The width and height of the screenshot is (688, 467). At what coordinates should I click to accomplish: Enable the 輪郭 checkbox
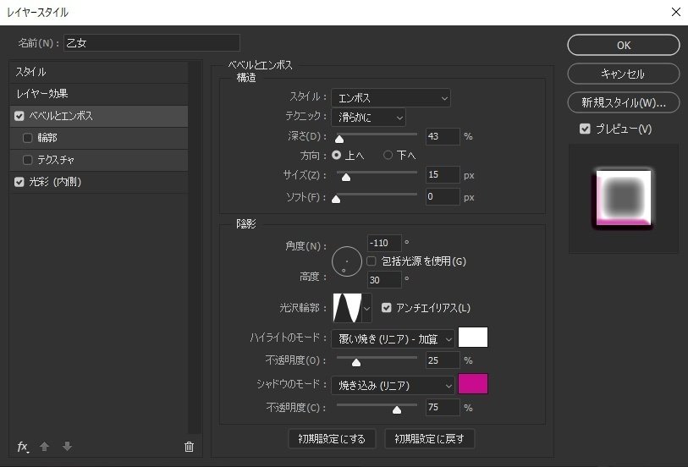pyautogui.click(x=28, y=138)
